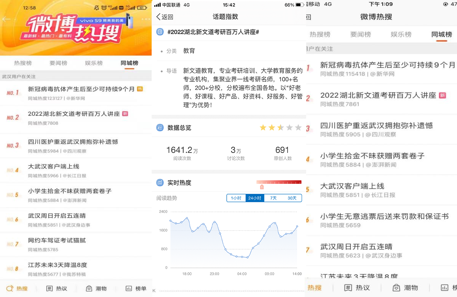Tap 潮物 bag icon in left bottom bar

pos(89,289)
